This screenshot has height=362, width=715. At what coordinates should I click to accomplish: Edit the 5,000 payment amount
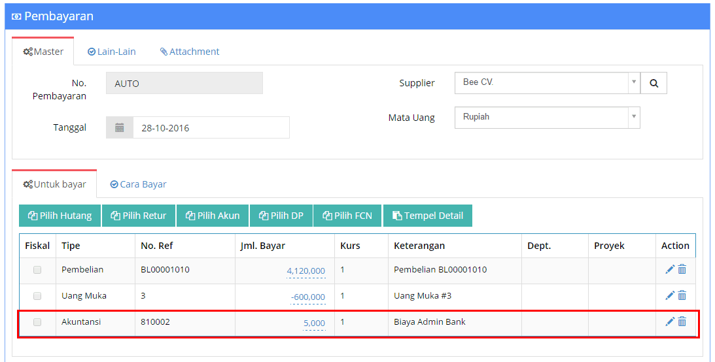[x=315, y=323]
